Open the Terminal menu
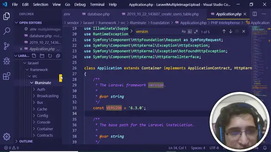This screenshot has height=152, width=271. tap(97, 5)
